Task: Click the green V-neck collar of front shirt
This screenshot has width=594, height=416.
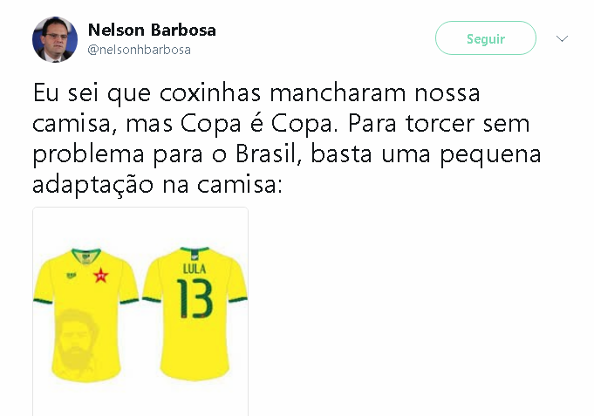Action: (x=86, y=255)
